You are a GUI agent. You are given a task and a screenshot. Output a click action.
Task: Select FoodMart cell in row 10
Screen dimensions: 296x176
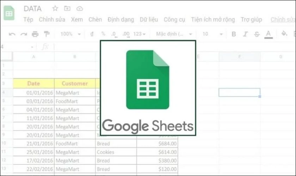pos(75,144)
